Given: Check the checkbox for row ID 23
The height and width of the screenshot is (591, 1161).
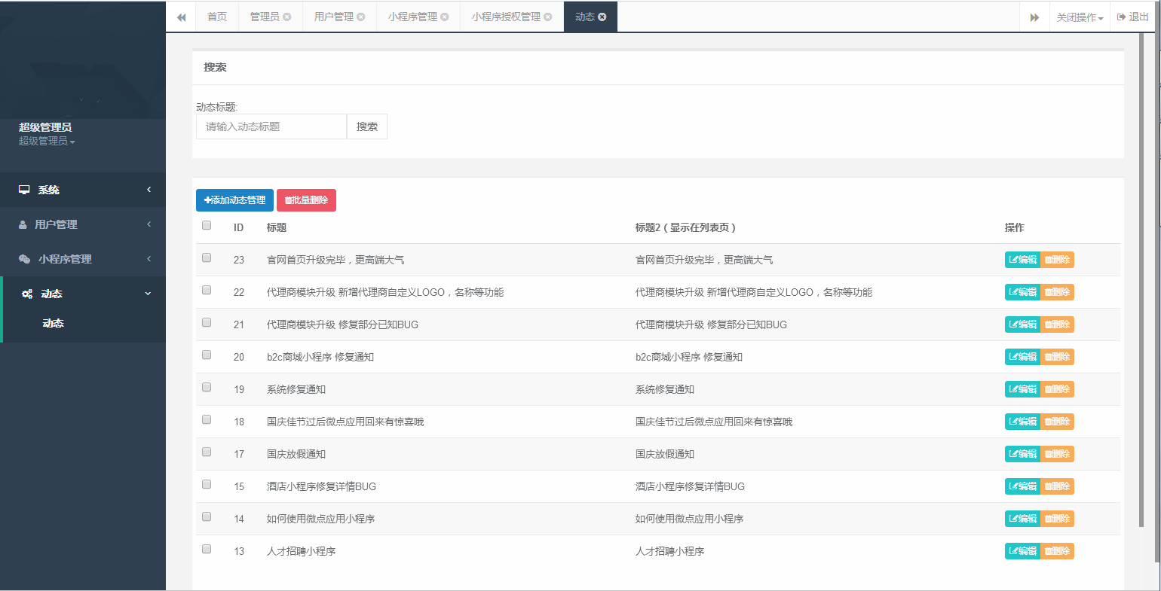Looking at the screenshot, I should (207, 257).
